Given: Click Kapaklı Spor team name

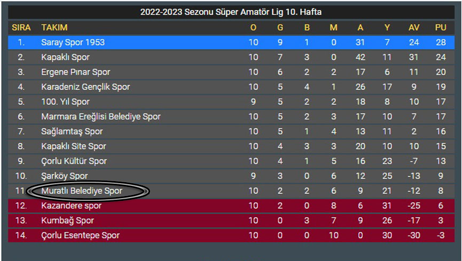Looking at the screenshot, I should pyautogui.click(x=65, y=57).
